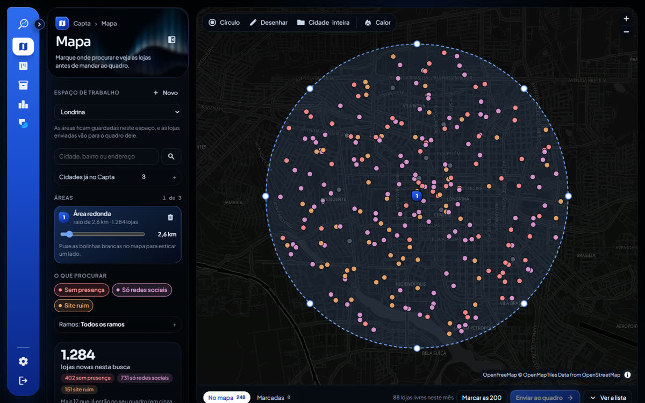Click the OpenFreeMap attribution link
This screenshot has height=403, width=645.
click(499, 375)
